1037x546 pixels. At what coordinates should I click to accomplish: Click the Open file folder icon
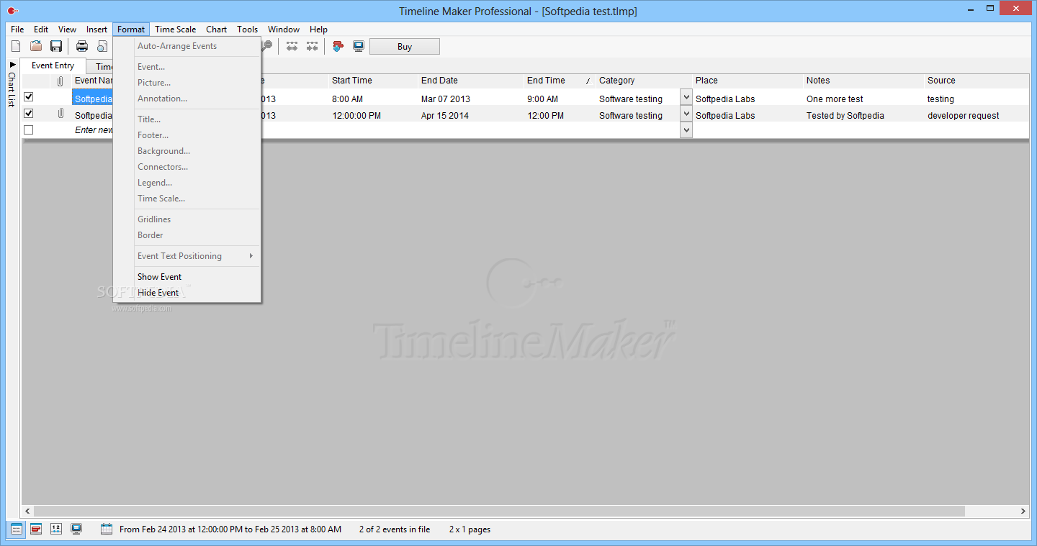[36, 47]
